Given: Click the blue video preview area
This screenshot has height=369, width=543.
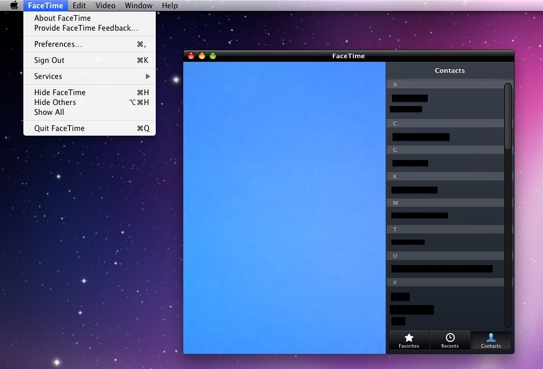Looking at the screenshot, I should click(x=284, y=208).
